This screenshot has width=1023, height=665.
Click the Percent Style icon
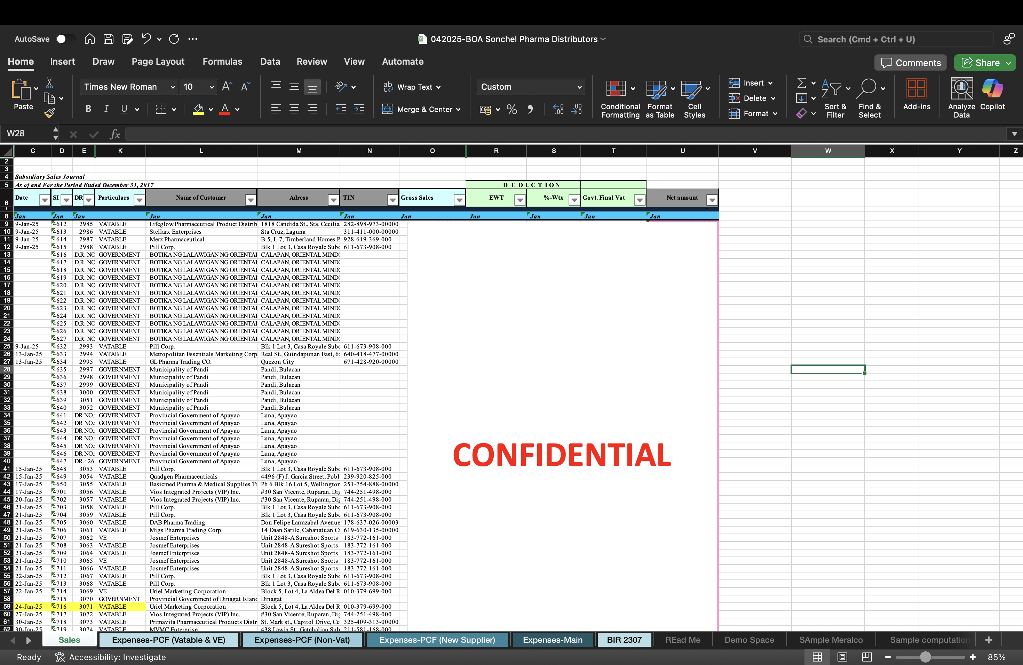pyautogui.click(x=511, y=109)
